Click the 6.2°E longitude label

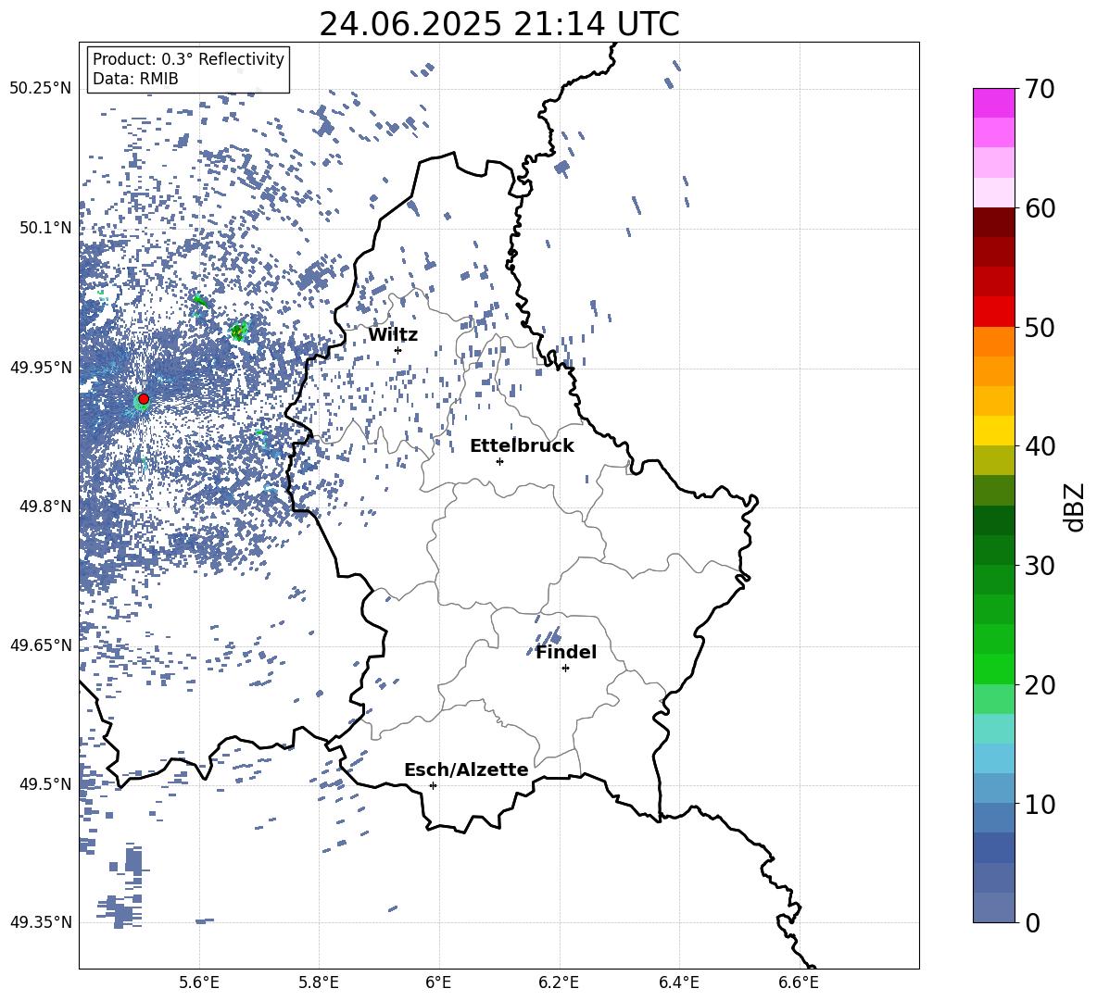559,982
